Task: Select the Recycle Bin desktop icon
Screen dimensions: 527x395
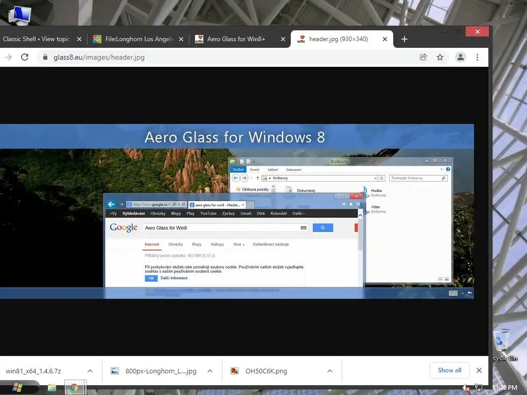Action: 503,344
